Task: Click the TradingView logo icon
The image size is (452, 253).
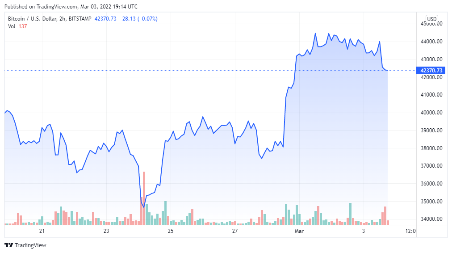Action: (x=8, y=245)
